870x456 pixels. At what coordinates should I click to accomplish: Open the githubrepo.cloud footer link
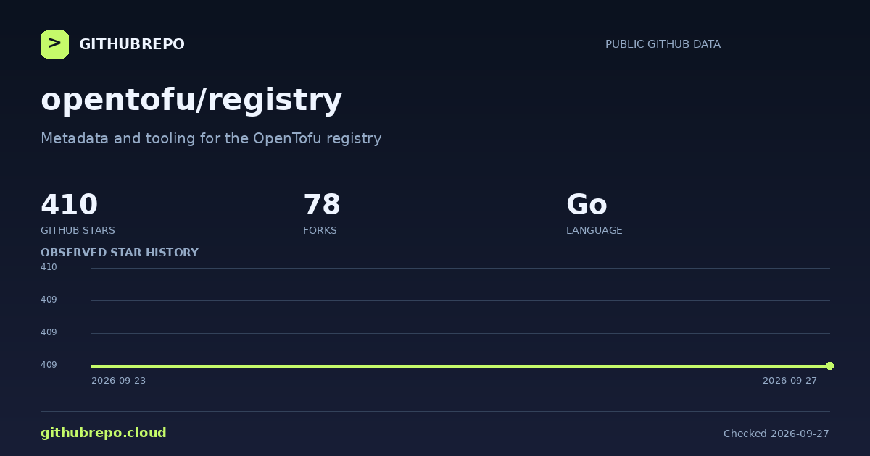104,433
